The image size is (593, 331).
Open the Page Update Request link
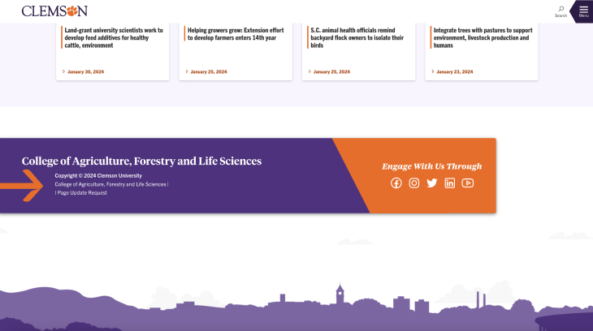tap(82, 193)
